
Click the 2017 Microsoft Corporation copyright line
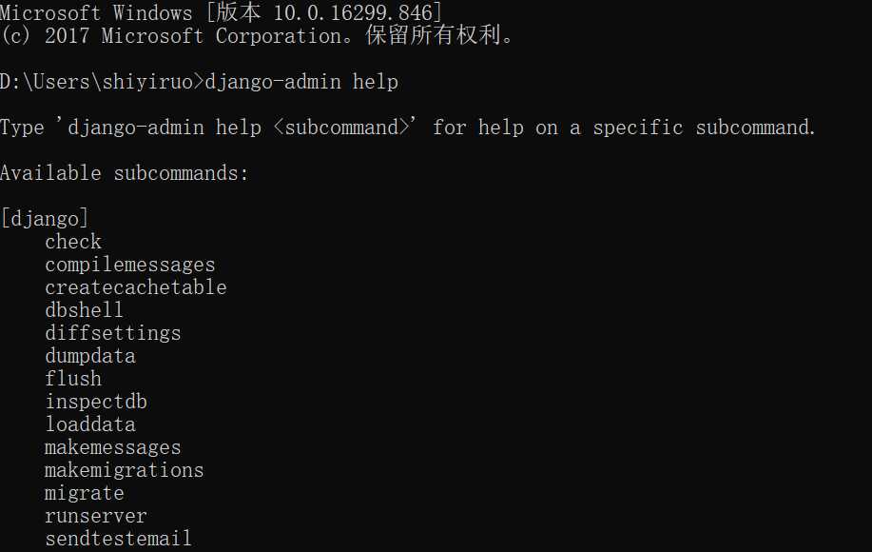tap(257, 36)
